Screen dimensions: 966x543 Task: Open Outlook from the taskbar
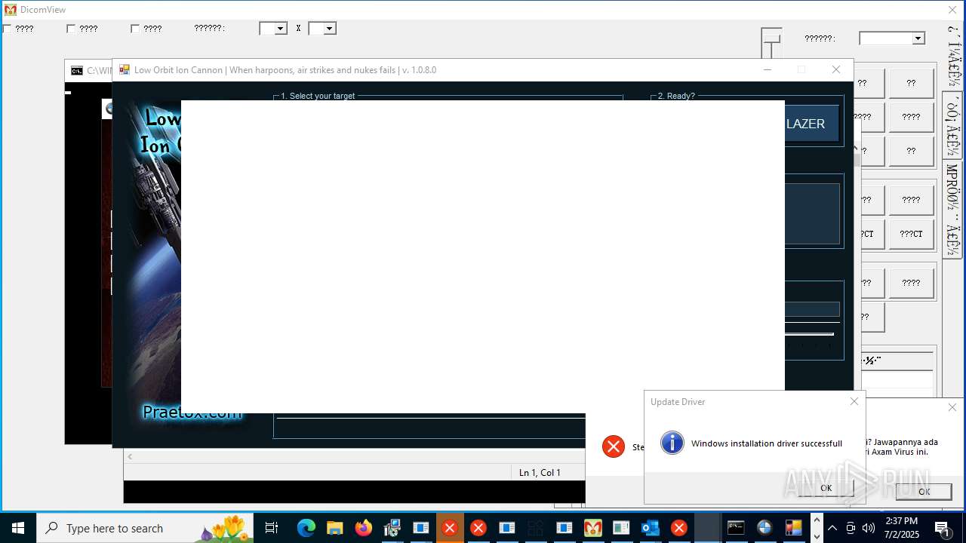650,528
